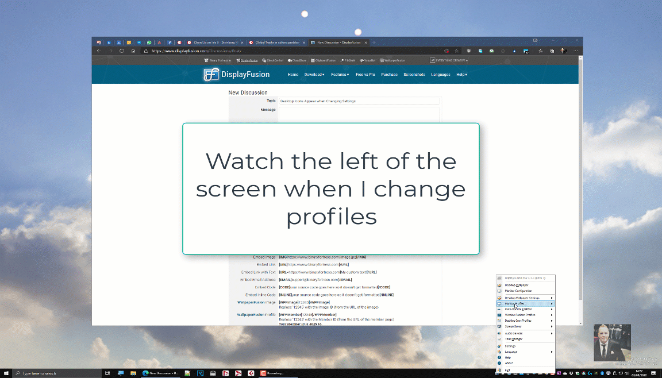Click the browser home button
The height and width of the screenshot is (378, 662).
pos(133,51)
